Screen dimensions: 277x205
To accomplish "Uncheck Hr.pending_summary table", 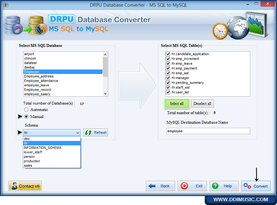I will click(168, 83).
